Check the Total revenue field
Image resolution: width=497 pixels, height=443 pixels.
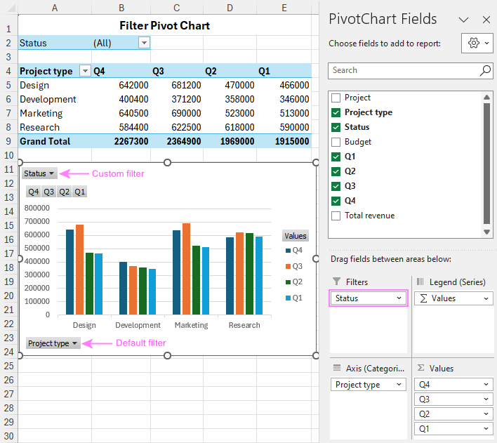pos(336,216)
